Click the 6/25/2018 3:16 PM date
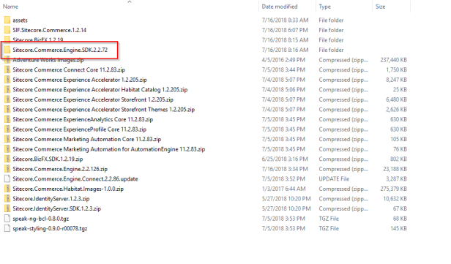The image size is (451, 264). 285,159
